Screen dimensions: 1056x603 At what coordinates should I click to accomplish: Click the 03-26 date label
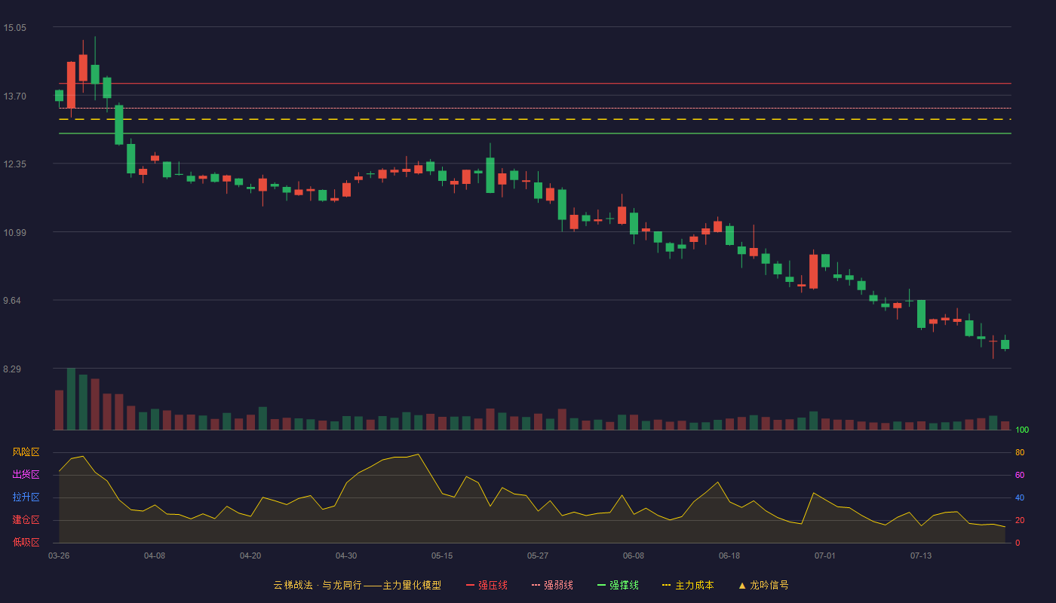click(x=59, y=556)
